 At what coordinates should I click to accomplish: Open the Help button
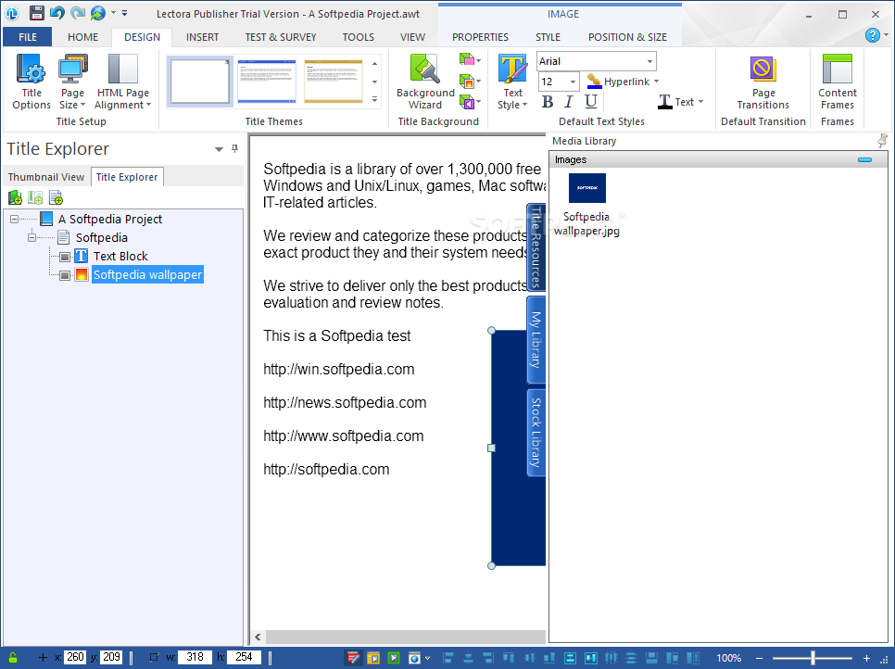click(x=872, y=35)
